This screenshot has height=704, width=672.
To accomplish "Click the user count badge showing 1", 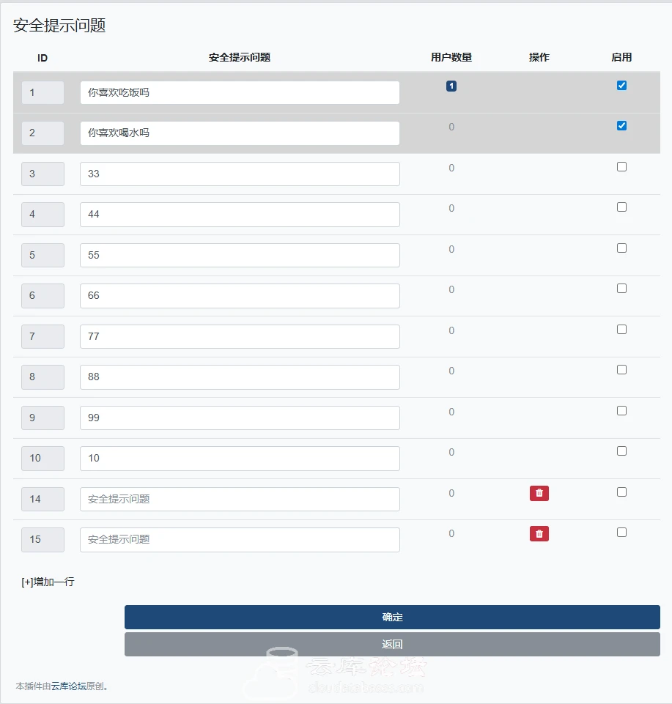I will tap(451, 85).
